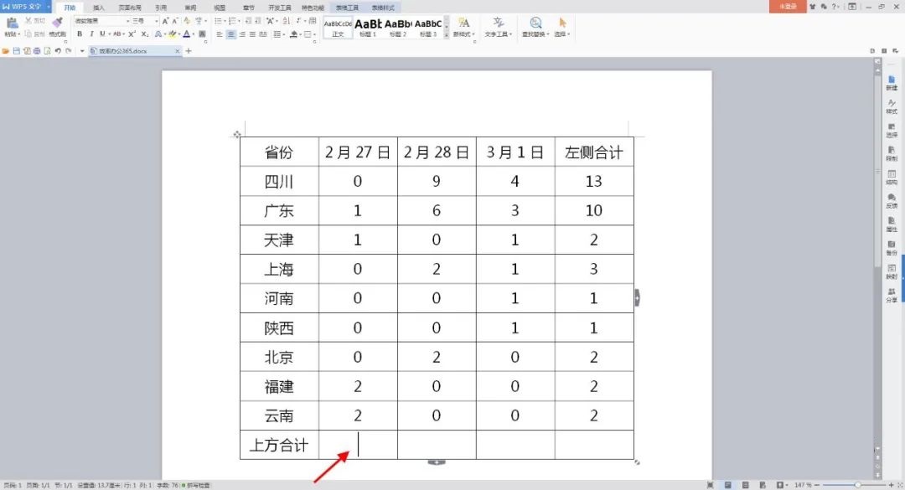
Task: Click the Text Tools icon
Action: pyautogui.click(x=499, y=23)
